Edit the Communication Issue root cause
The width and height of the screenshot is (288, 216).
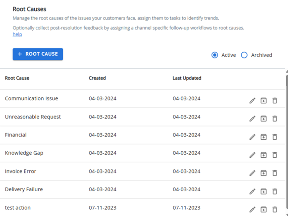point(252,101)
